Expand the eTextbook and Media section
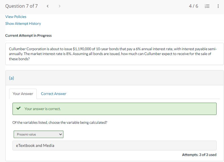Viewport: 224px width, 162px height. coord(34,145)
